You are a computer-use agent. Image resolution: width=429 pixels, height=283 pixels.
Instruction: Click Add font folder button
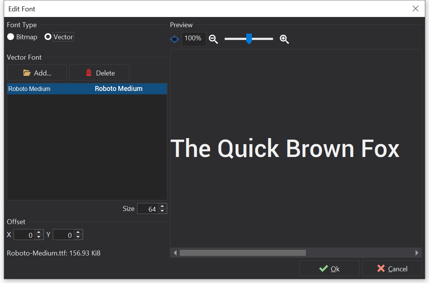tap(37, 73)
